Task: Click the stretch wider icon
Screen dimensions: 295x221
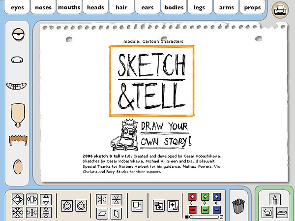Action: tap(32, 199)
